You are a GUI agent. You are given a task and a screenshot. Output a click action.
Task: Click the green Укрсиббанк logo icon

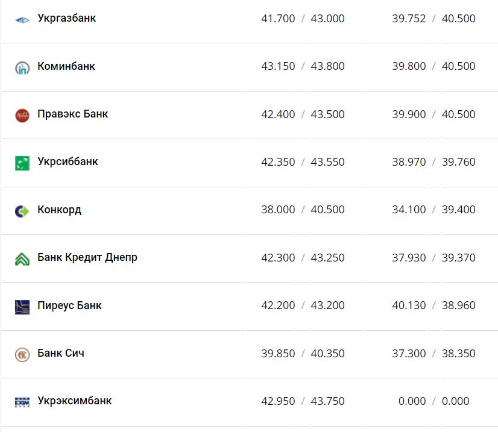coord(22,163)
